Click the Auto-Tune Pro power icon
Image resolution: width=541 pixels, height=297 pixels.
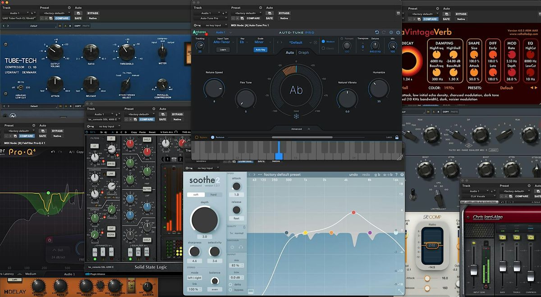pos(398,32)
